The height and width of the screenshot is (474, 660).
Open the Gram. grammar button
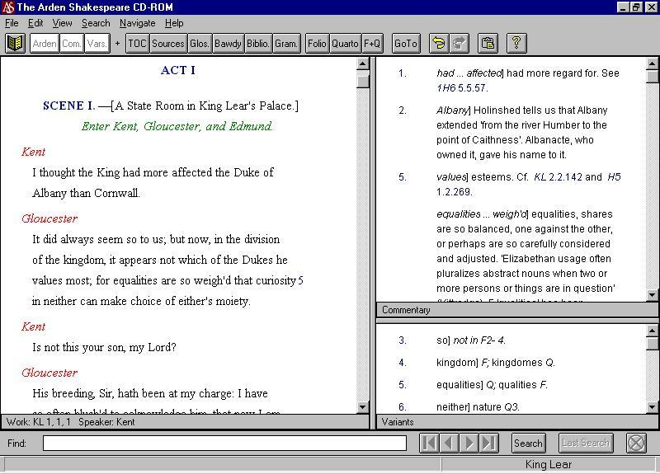click(x=286, y=44)
